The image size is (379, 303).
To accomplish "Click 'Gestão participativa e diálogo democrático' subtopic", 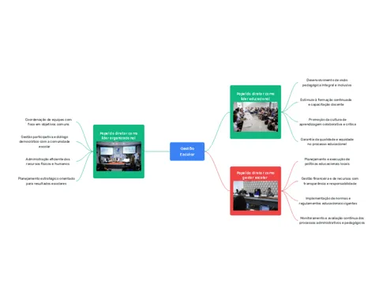I will tap(44, 141).
